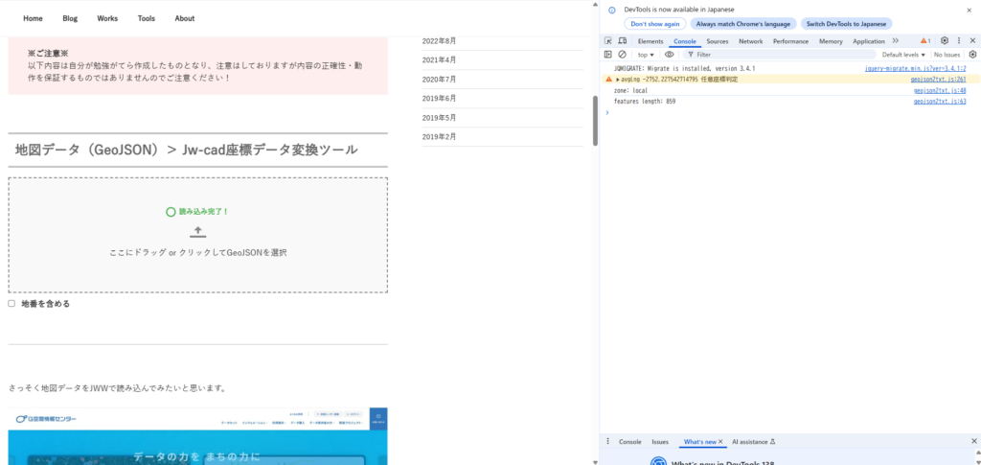Enable the 地番を含める checkbox

11,304
